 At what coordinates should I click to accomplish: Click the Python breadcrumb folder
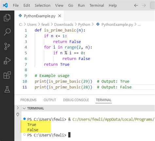click(84, 24)
